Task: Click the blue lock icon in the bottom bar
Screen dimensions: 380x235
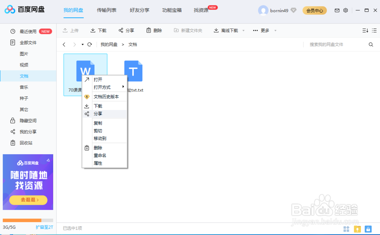Action: (368, 229)
